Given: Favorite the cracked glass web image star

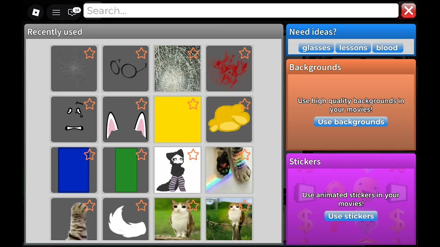Looking at the screenshot, I should 90,53.
